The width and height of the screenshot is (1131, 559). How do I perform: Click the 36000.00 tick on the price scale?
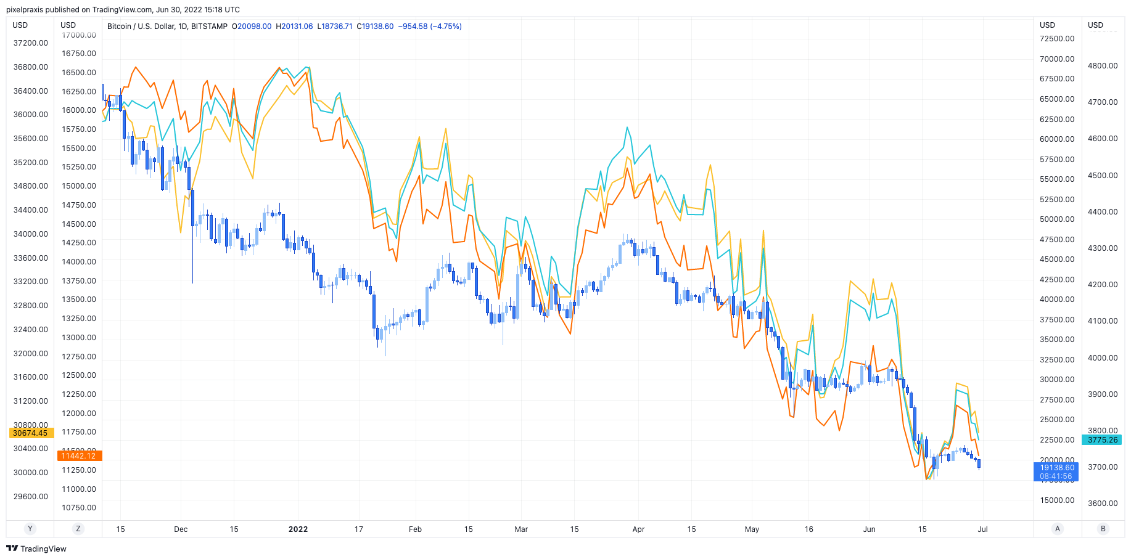[31, 115]
